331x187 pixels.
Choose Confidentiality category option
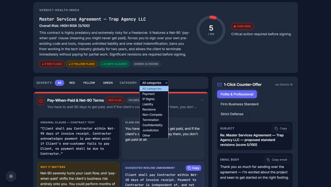154,125
